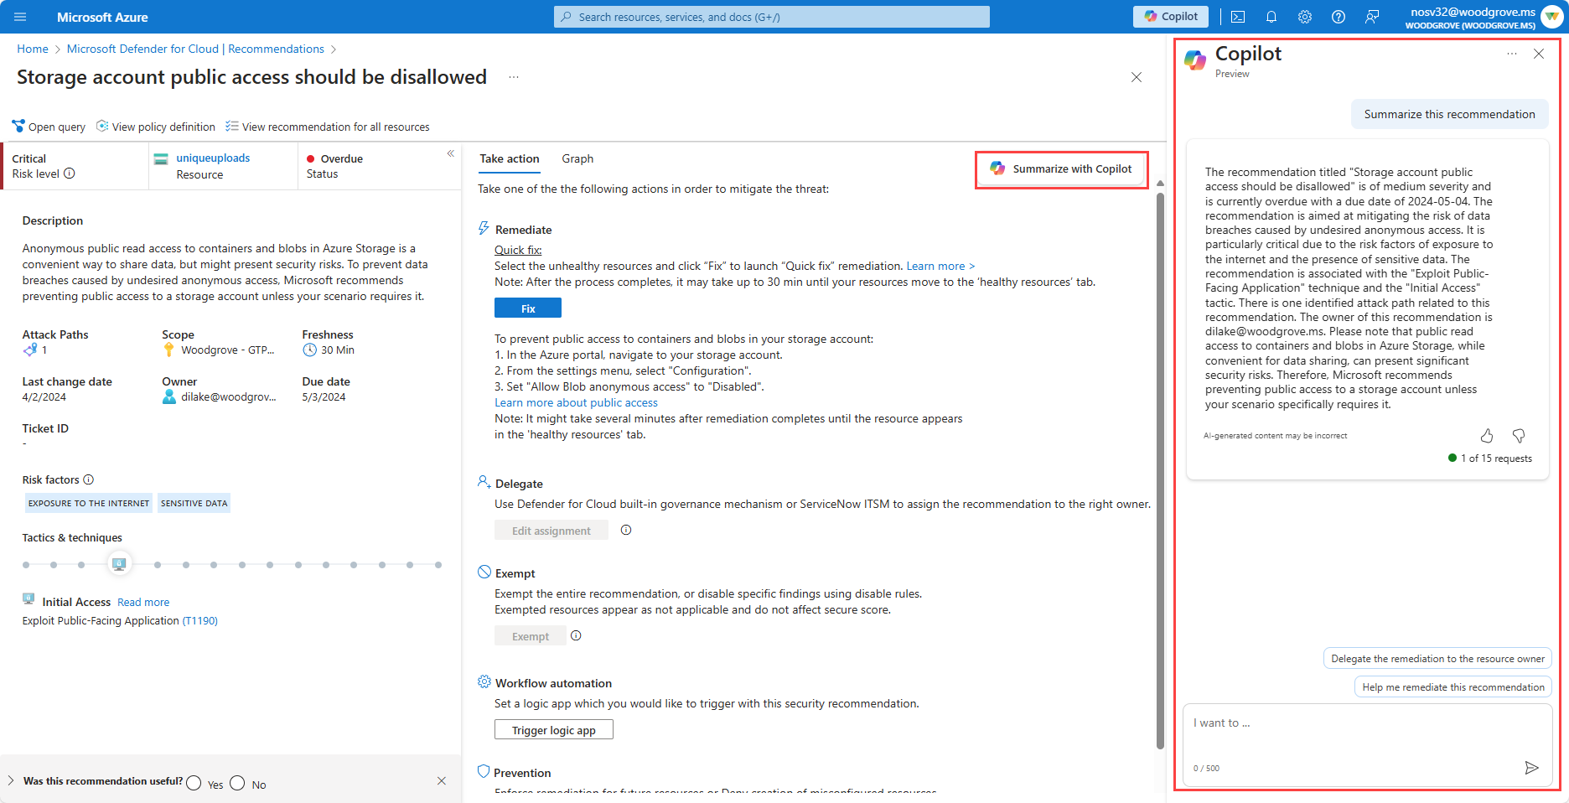Click the Workflow automation gear icon
Viewport: 1569px width, 803px height.
coord(484,681)
